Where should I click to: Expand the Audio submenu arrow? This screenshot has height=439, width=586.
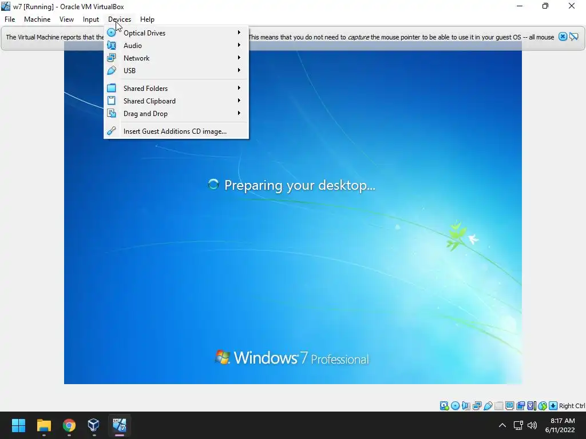(239, 45)
